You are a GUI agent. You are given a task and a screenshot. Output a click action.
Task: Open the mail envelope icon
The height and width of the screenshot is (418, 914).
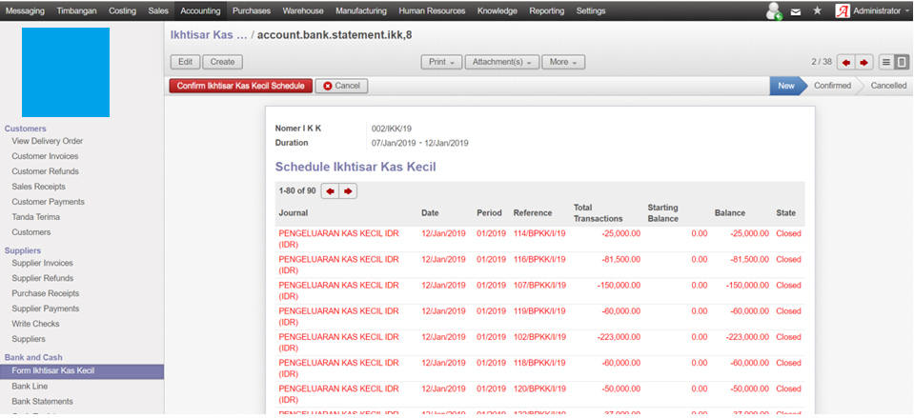coord(796,11)
